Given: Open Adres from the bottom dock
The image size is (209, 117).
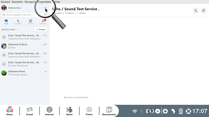Looking at the screenshot, I should 69,111.
